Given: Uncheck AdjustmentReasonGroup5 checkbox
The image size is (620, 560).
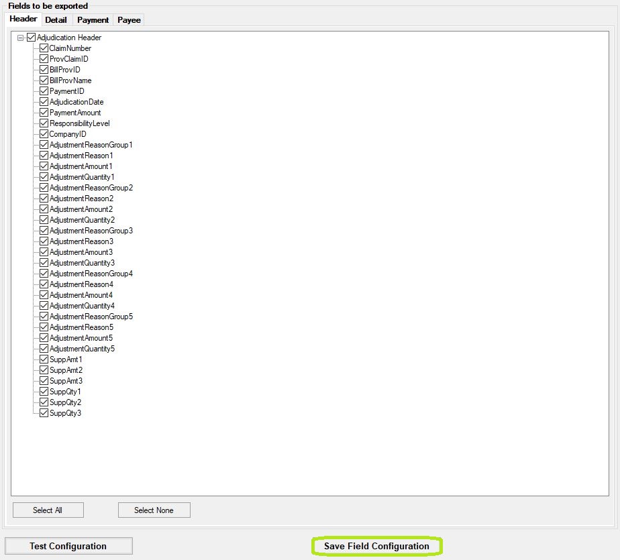Looking at the screenshot, I should pos(44,317).
